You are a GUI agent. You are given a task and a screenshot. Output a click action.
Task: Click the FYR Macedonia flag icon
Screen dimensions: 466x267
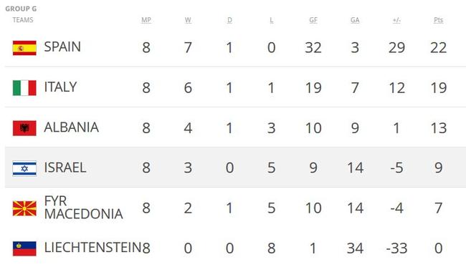click(x=24, y=208)
